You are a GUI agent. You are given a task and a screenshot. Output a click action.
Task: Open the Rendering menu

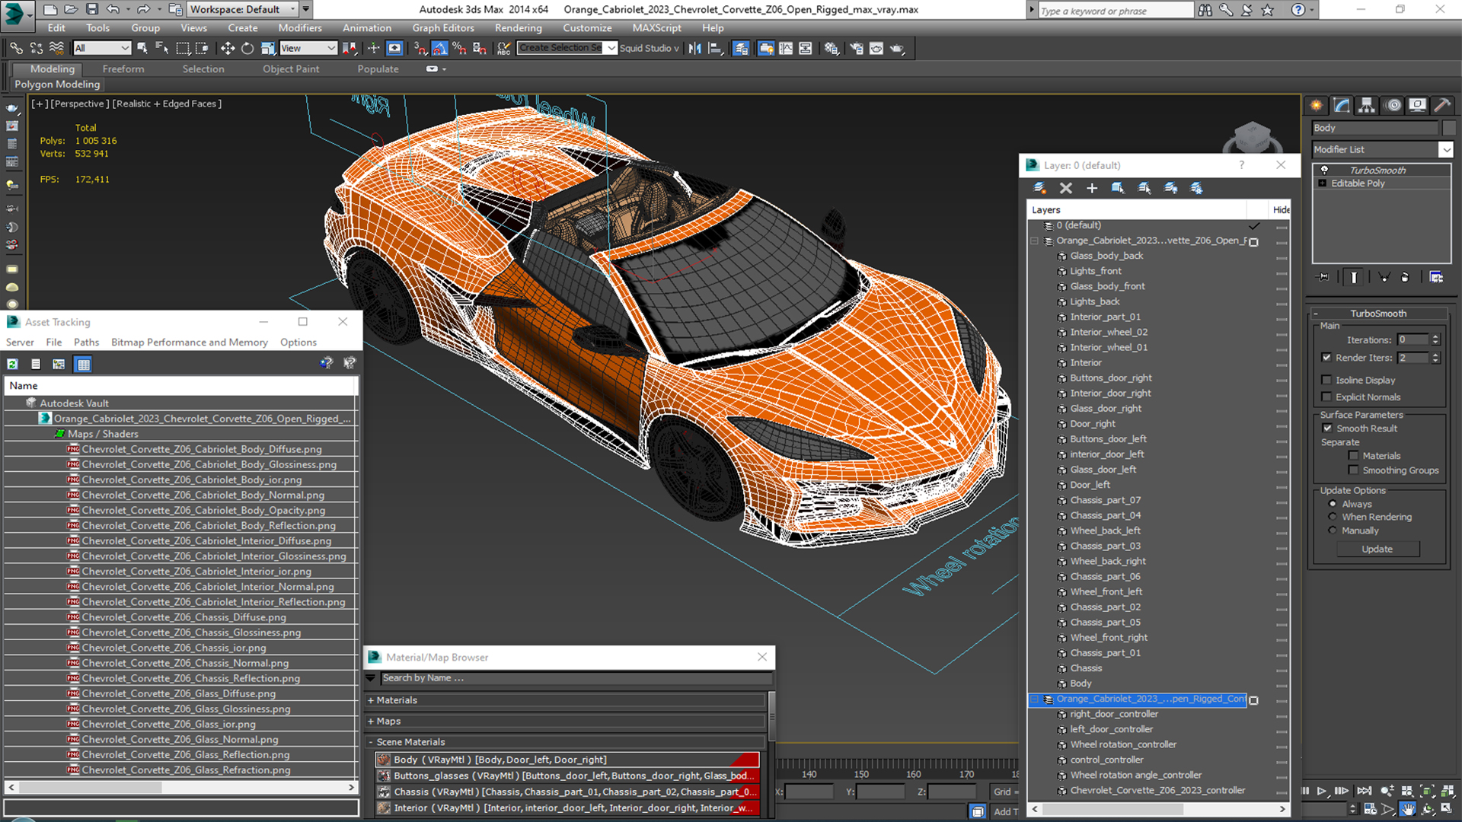click(518, 28)
